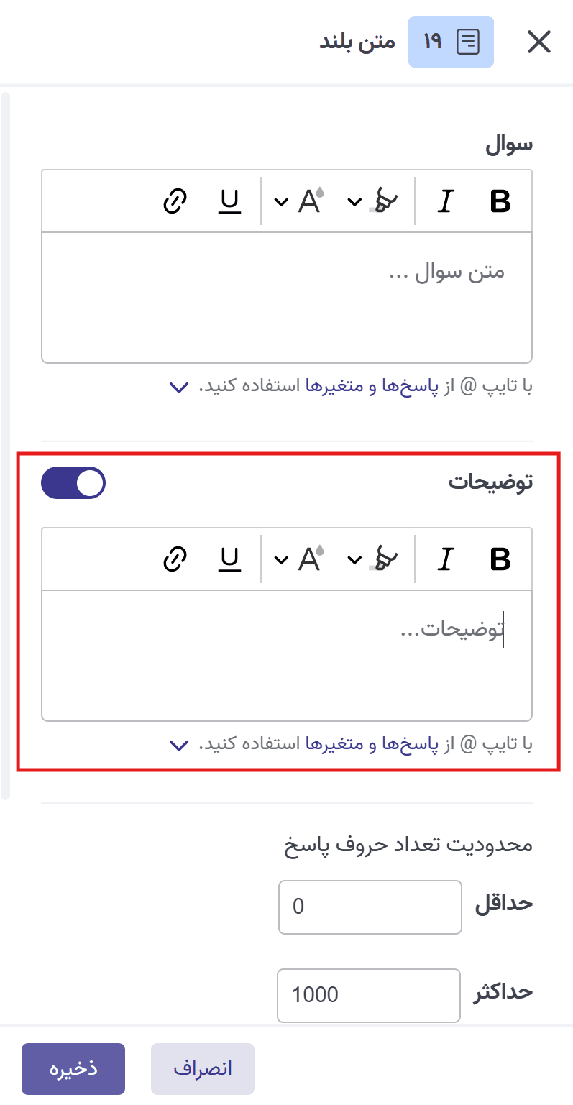Open the font color dropdown in question toolbar
This screenshot has width=573, height=1105.
pos(281,201)
